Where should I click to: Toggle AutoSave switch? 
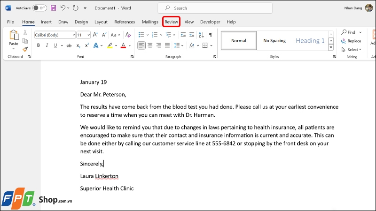(x=39, y=8)
